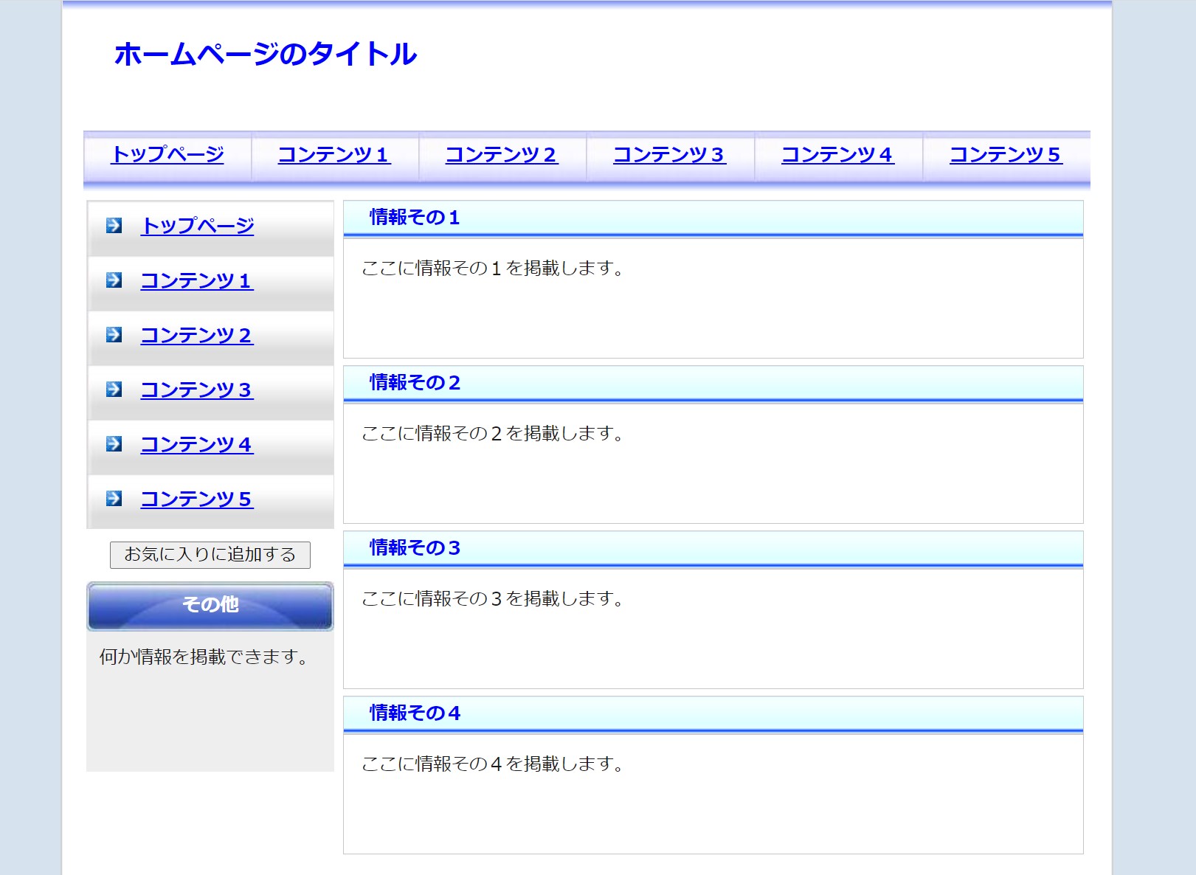Click arrow icon beside sidebar コンテンツ５
This screenshot has height=875, width=1196.
[114, 499]
